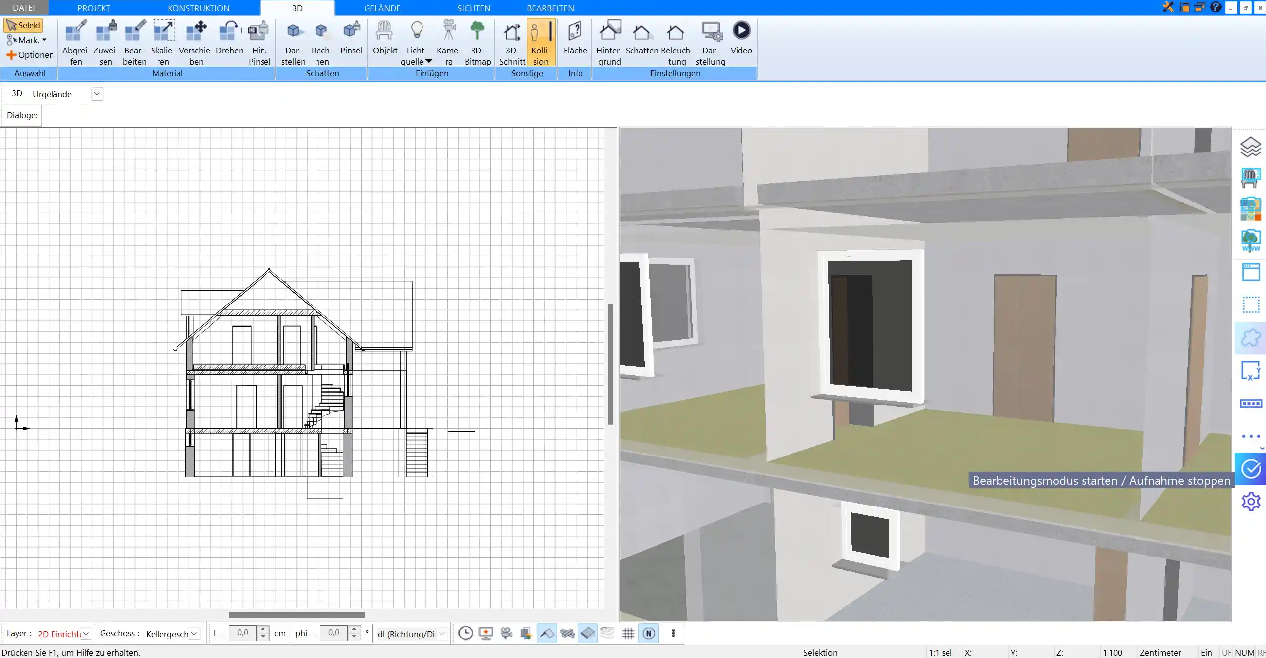Switch to the PROJEKT tab

tap(94, 8)
